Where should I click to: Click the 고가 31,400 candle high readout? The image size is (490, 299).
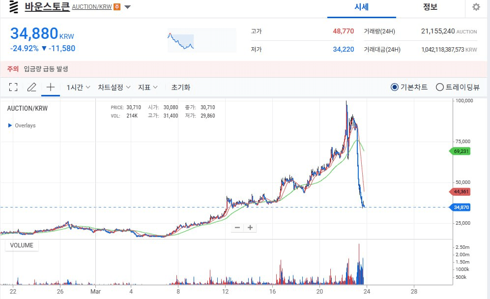163,116
